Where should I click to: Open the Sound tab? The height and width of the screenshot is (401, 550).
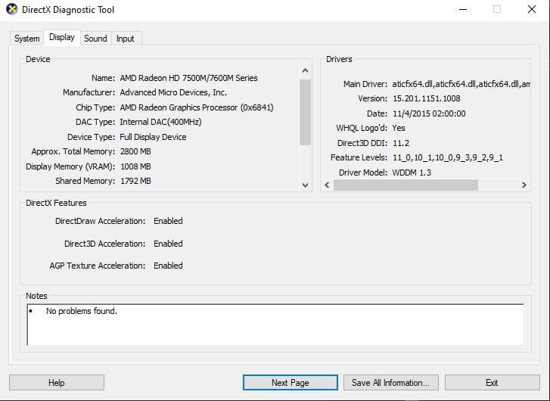95,39
